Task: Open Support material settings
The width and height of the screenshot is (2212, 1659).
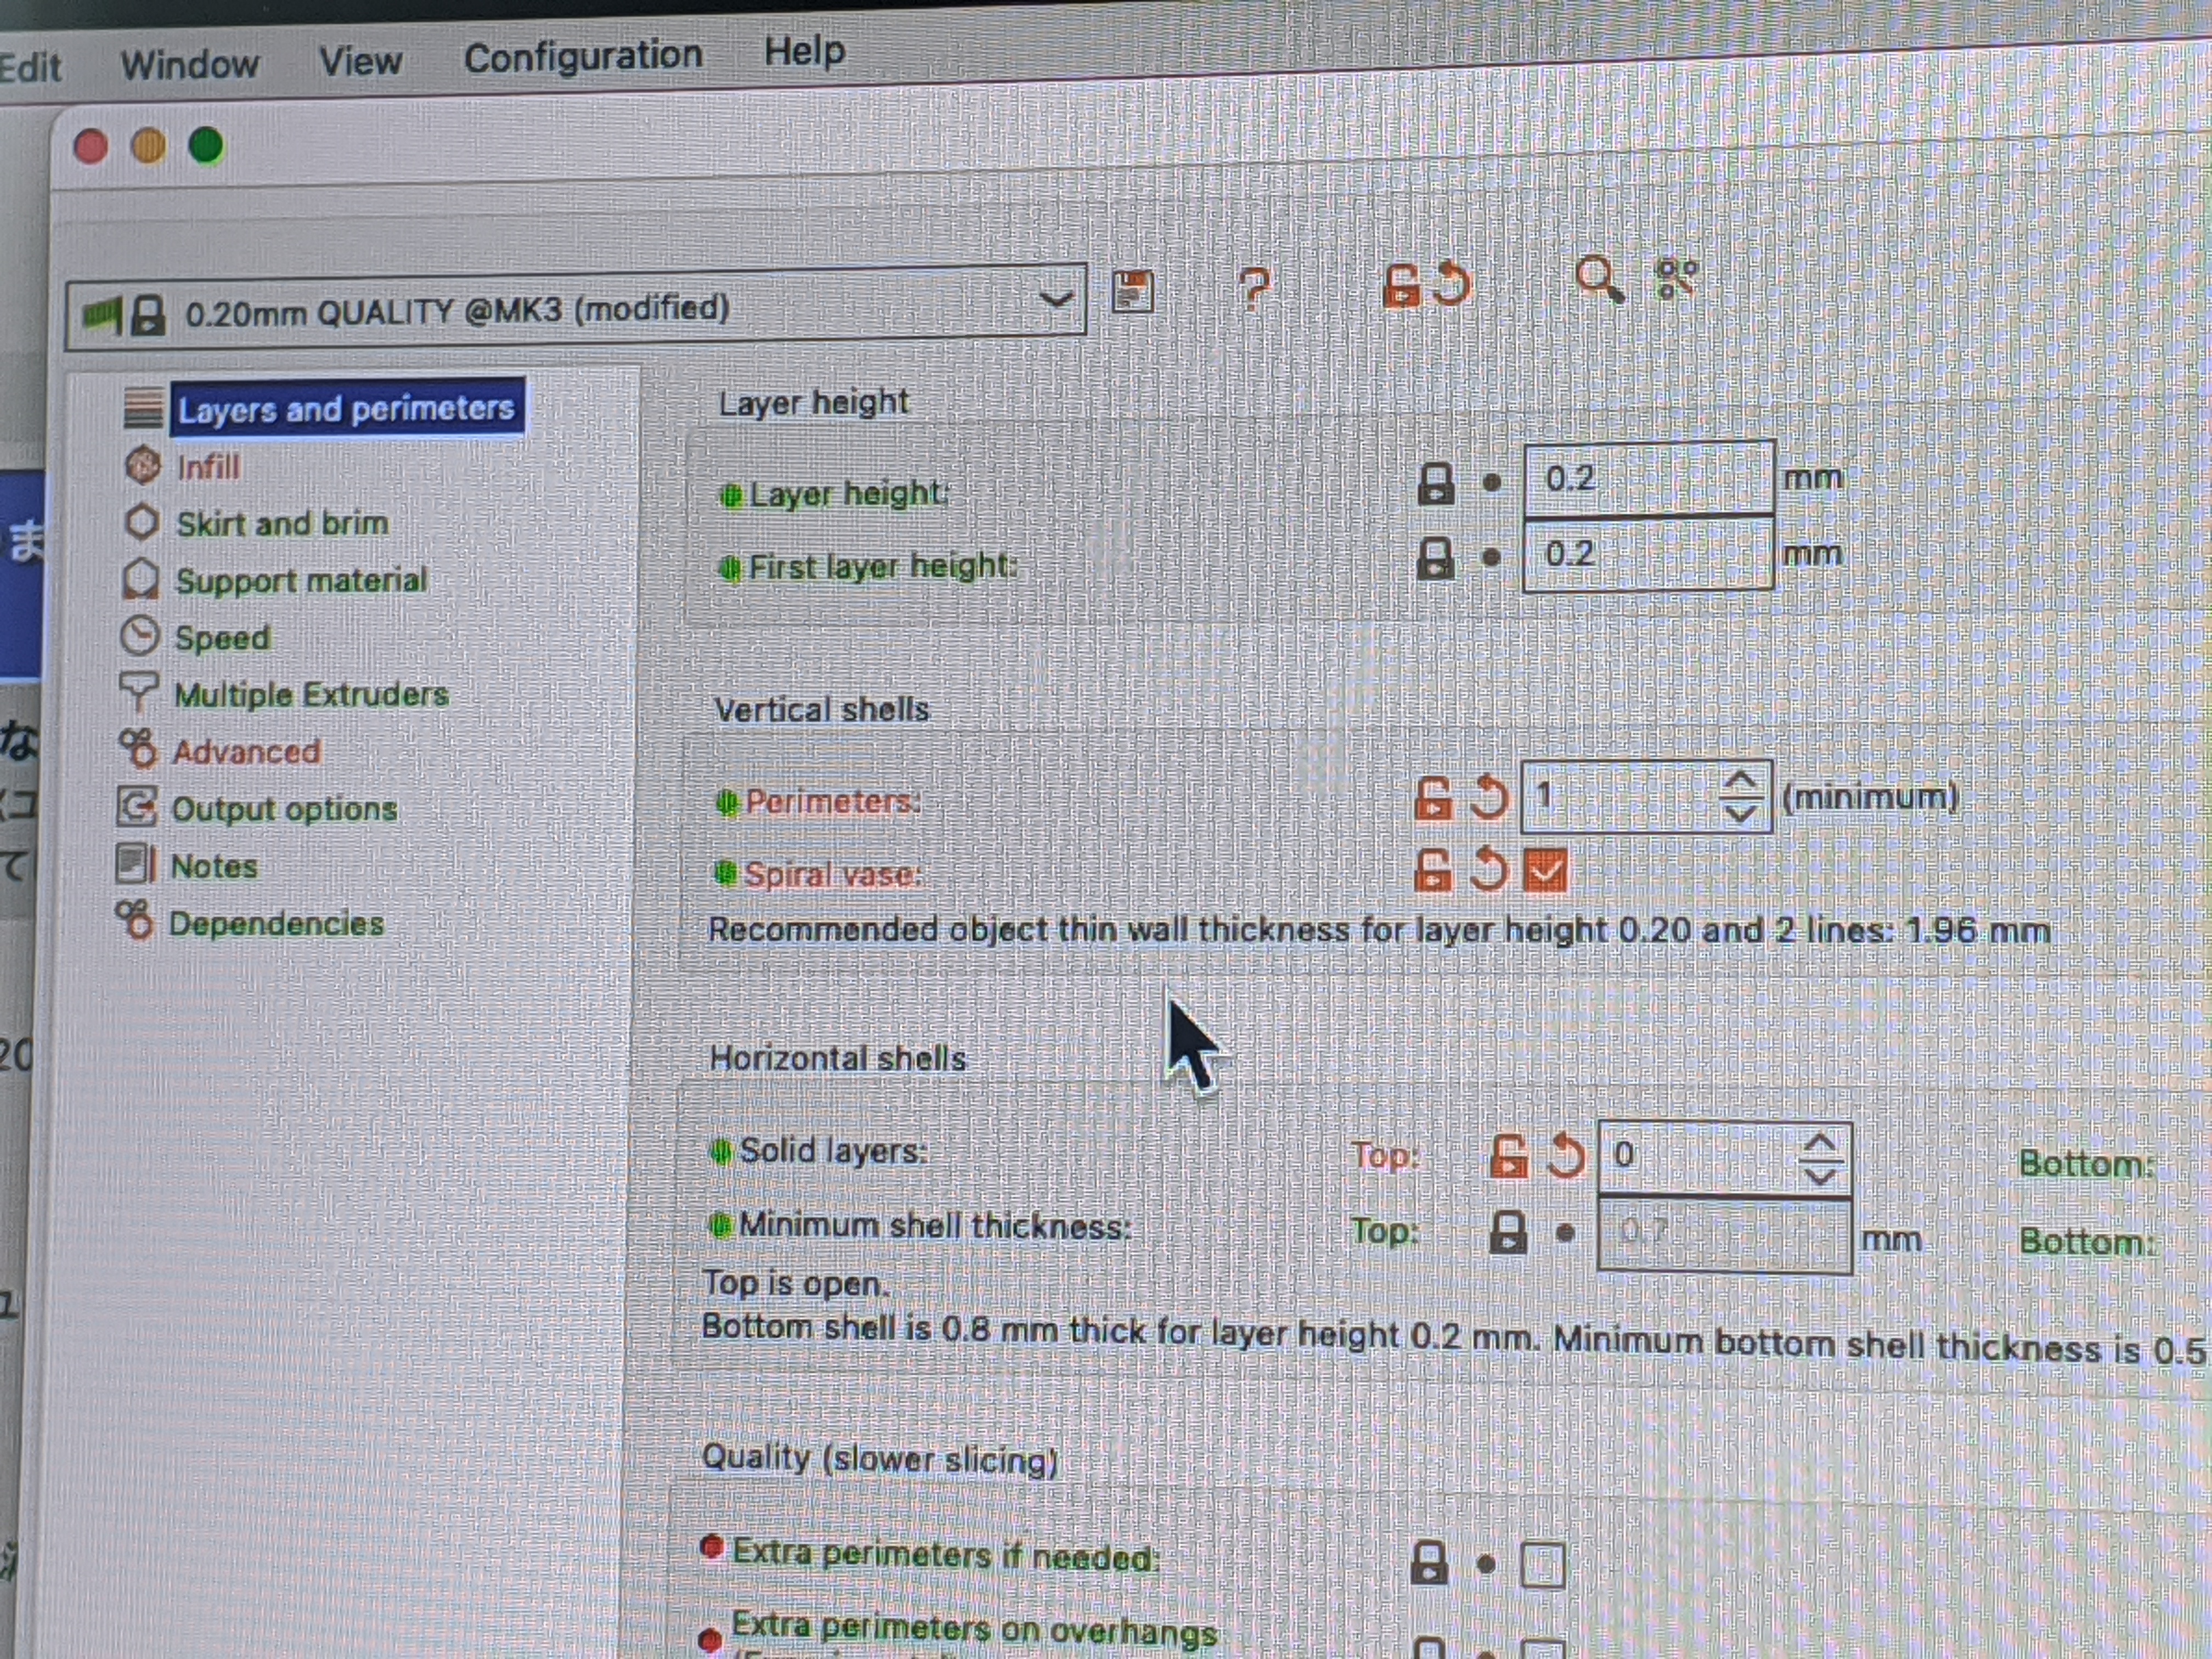Action: pos(301,580)
